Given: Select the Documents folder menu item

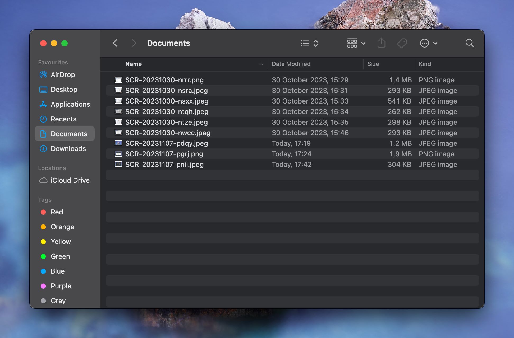Looking at the screenshot, I should coord(69,134).
